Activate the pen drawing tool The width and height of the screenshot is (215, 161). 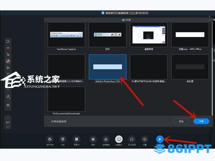8,61
